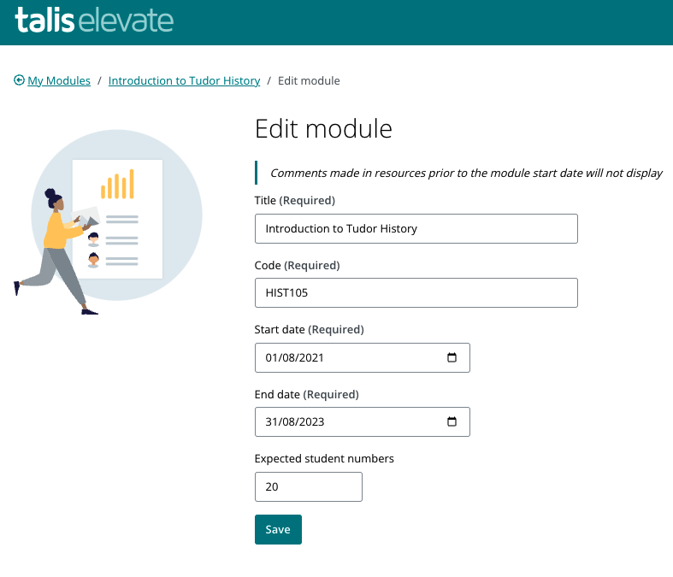Go to My Modules link
Viewport: 673px width, 577px height.
click(59, 80)
